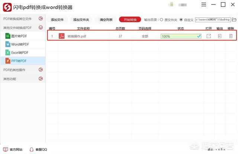Select 自定义 output radio button
This screenshot has height=154, width=238.
coord(181,20)
